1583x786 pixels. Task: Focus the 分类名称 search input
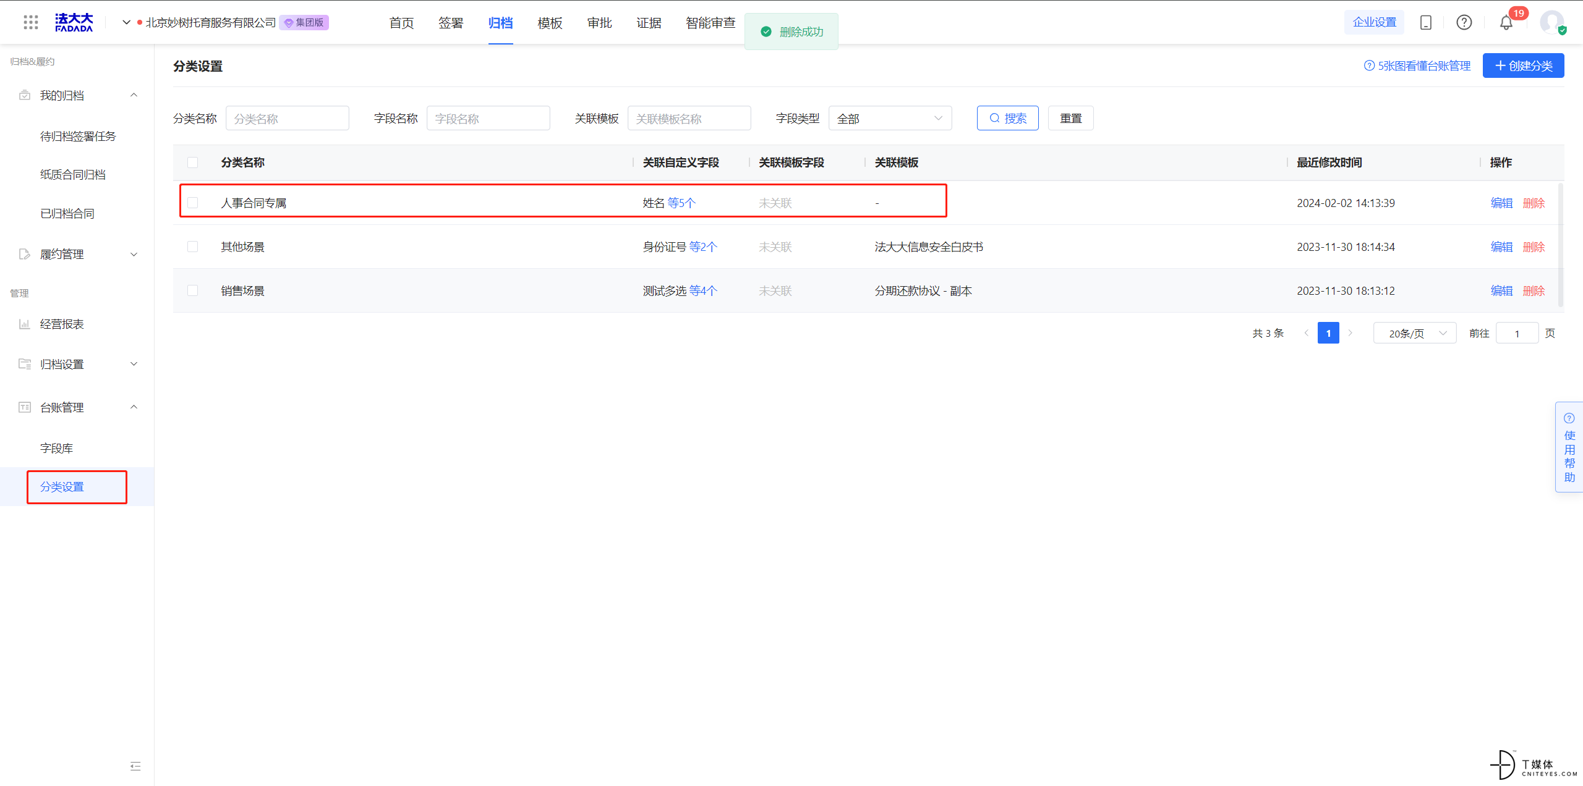(287, 118)
